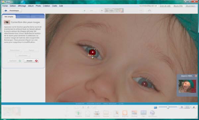Click the side-by-side view icon
The height and width of the screenshot is (120, 199).
[x=187, y=107]
